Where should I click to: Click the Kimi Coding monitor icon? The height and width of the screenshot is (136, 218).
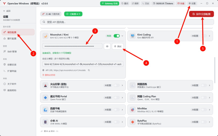[x=132, y=36]
